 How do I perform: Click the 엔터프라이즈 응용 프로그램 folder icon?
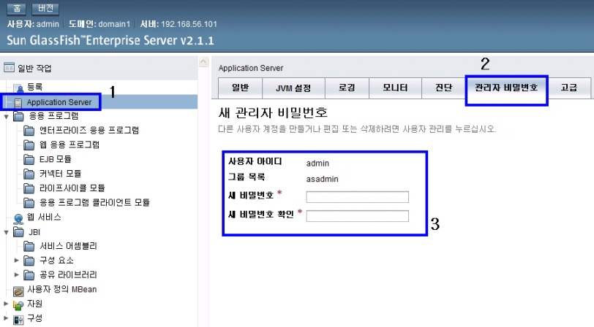coord(29,131)
